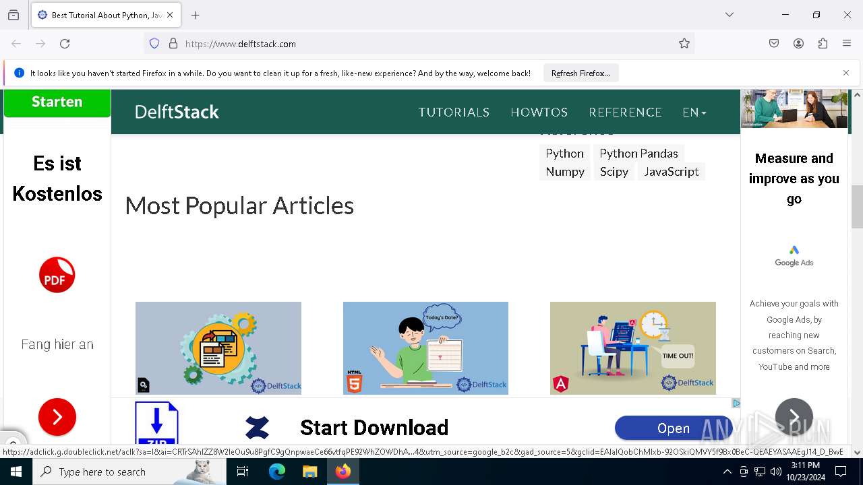Launch Microsoft Edge from taskbar
The height and width of the screenshot is (485, 863).
277,472
